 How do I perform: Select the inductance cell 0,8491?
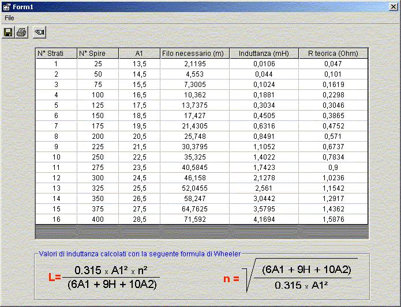pyautogui.click(x=264, y=137)
